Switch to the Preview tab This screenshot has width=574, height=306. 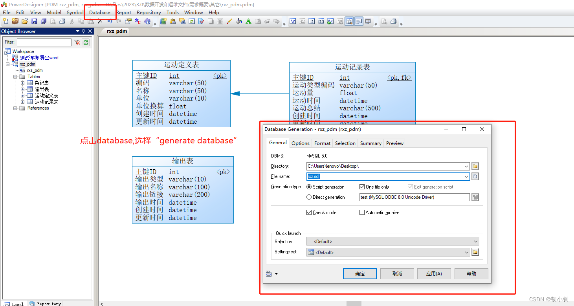395,143
